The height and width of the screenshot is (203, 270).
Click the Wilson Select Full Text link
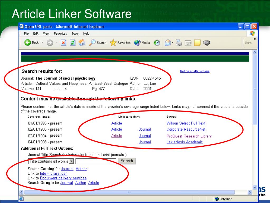tap(186, 123)
